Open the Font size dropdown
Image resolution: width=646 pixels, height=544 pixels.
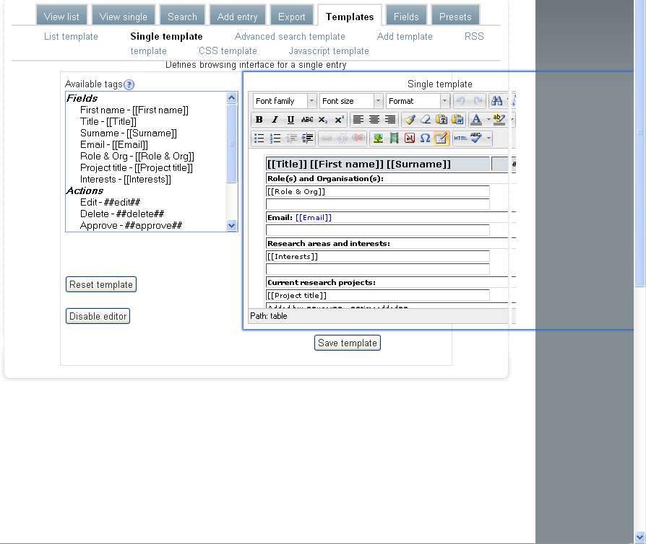(351, 101)
